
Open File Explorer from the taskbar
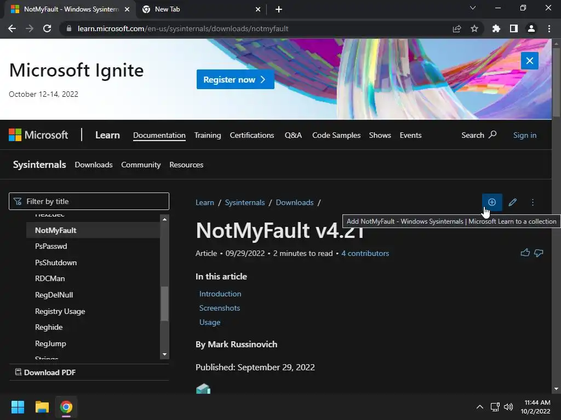[42, 407]
